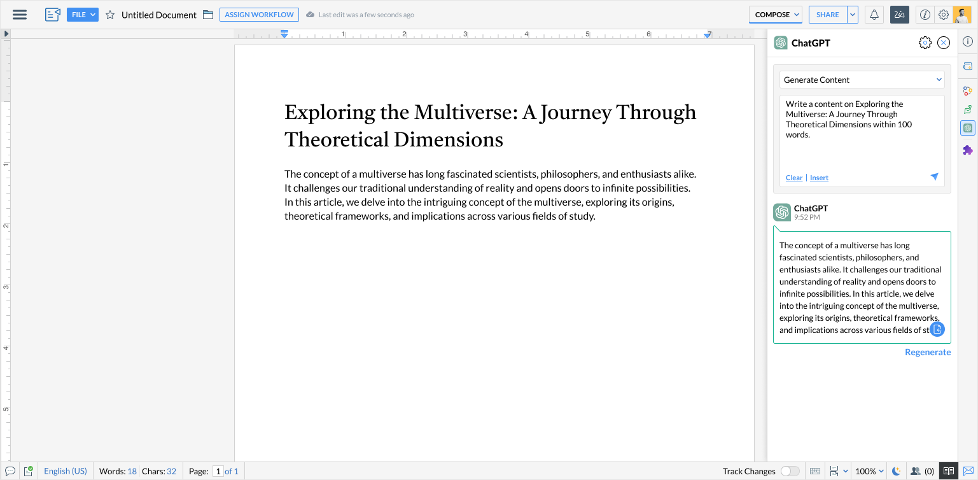Open the hamburger main menu
Image resolution: width=978 pixels, height=480 pixels.
pyautogui.click(x=20, y=15)
